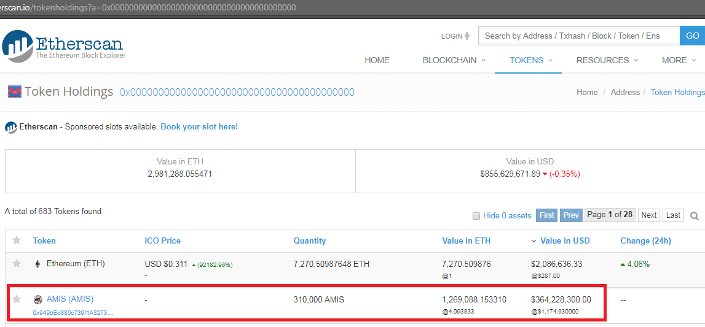The height and width of the screenshot is (327, 705).
Task: Expand the TOKENS menu
Action: pyautogui.click(x=531, y=60)
